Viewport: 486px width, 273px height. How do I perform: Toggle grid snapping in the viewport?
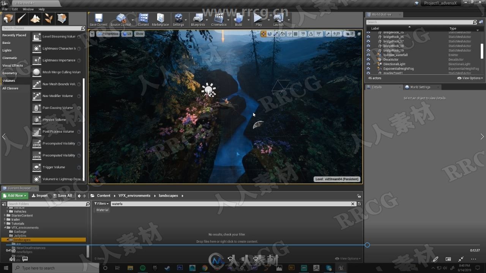[296, 34]
